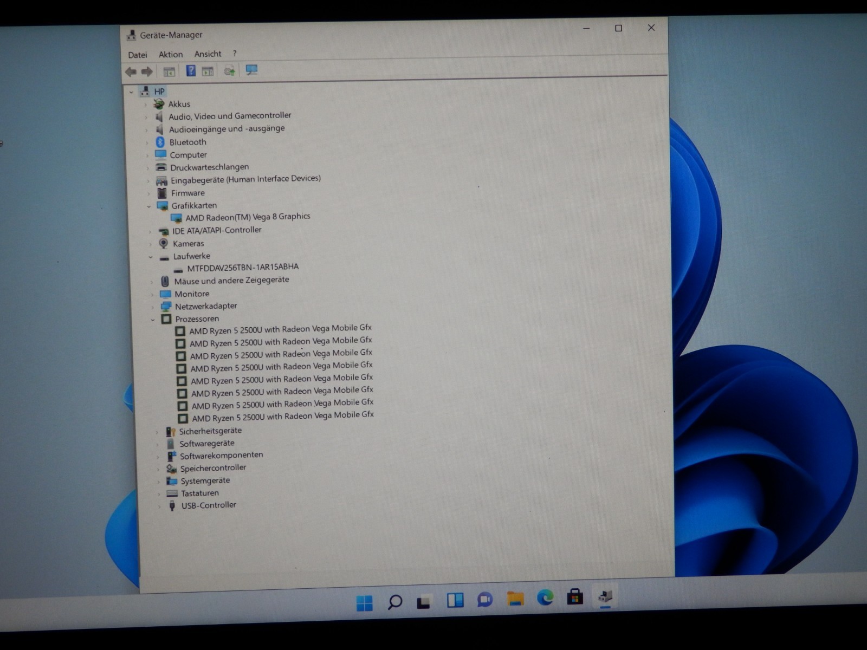Select Eingabegeräte (Human Interface Devices)
Viewport: 867px width, 650px height.
(x=245, y=179)
